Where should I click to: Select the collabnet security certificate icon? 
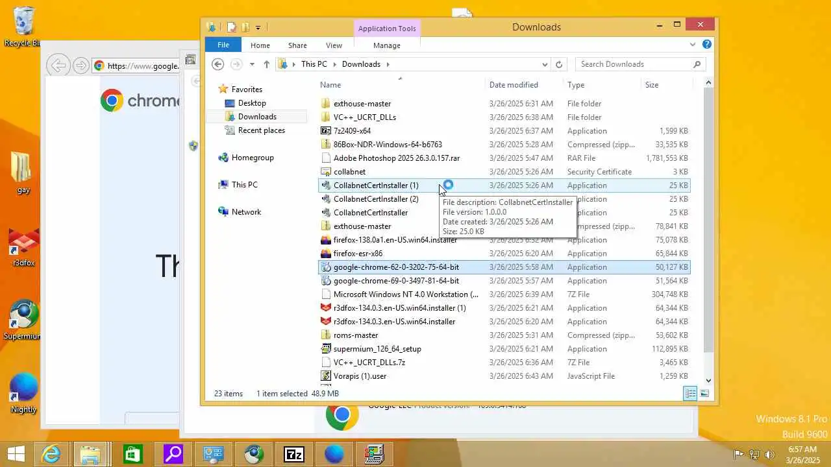326,172
